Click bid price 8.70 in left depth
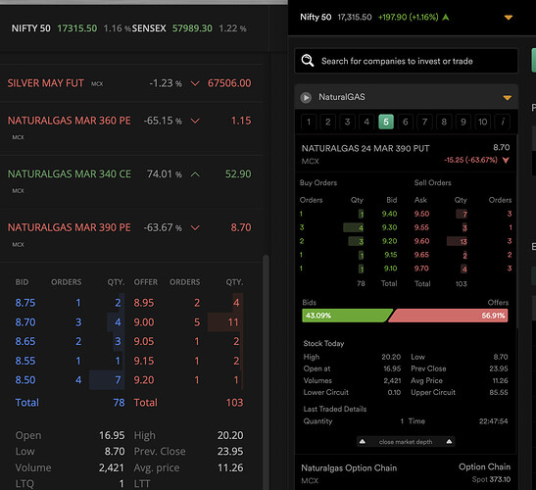The image size is (536, 490). click(25, 322)
